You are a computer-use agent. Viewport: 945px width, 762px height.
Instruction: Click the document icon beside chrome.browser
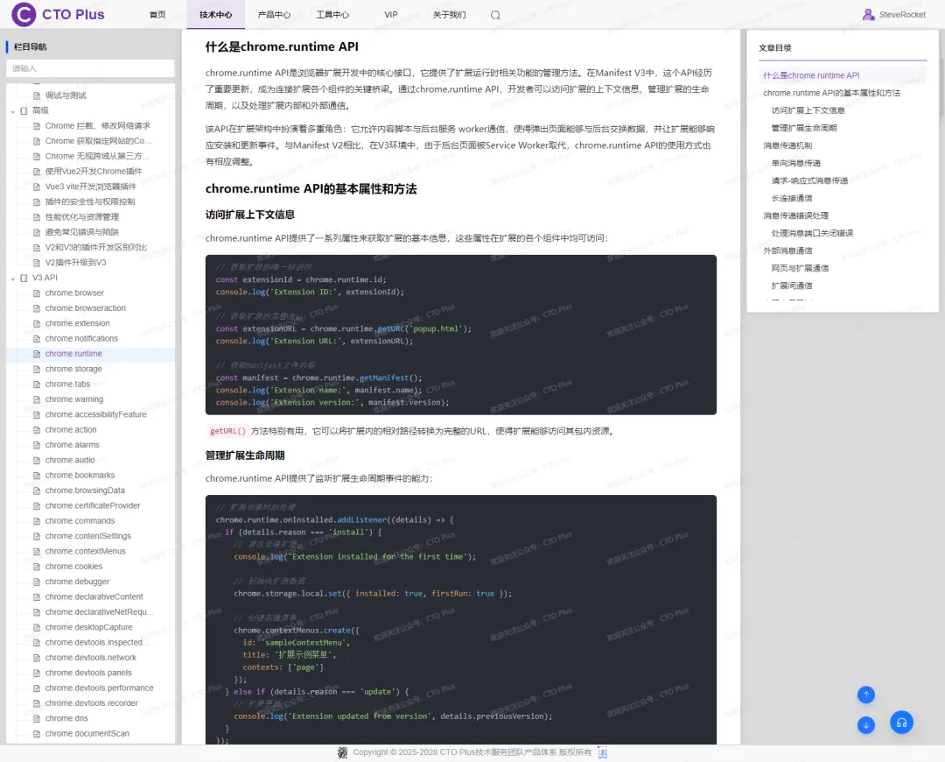tap(37, 293)
